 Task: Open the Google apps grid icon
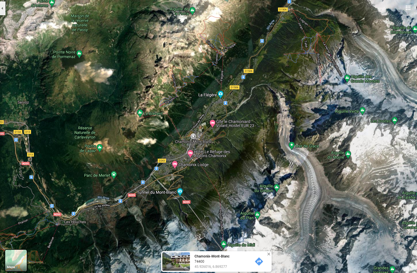pyautogui.click(x=408, y=8)
